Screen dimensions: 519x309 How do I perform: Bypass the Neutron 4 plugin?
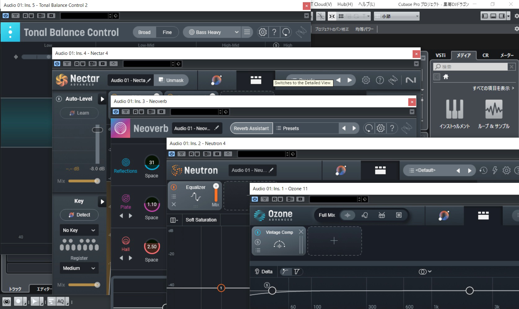(172, 154)
